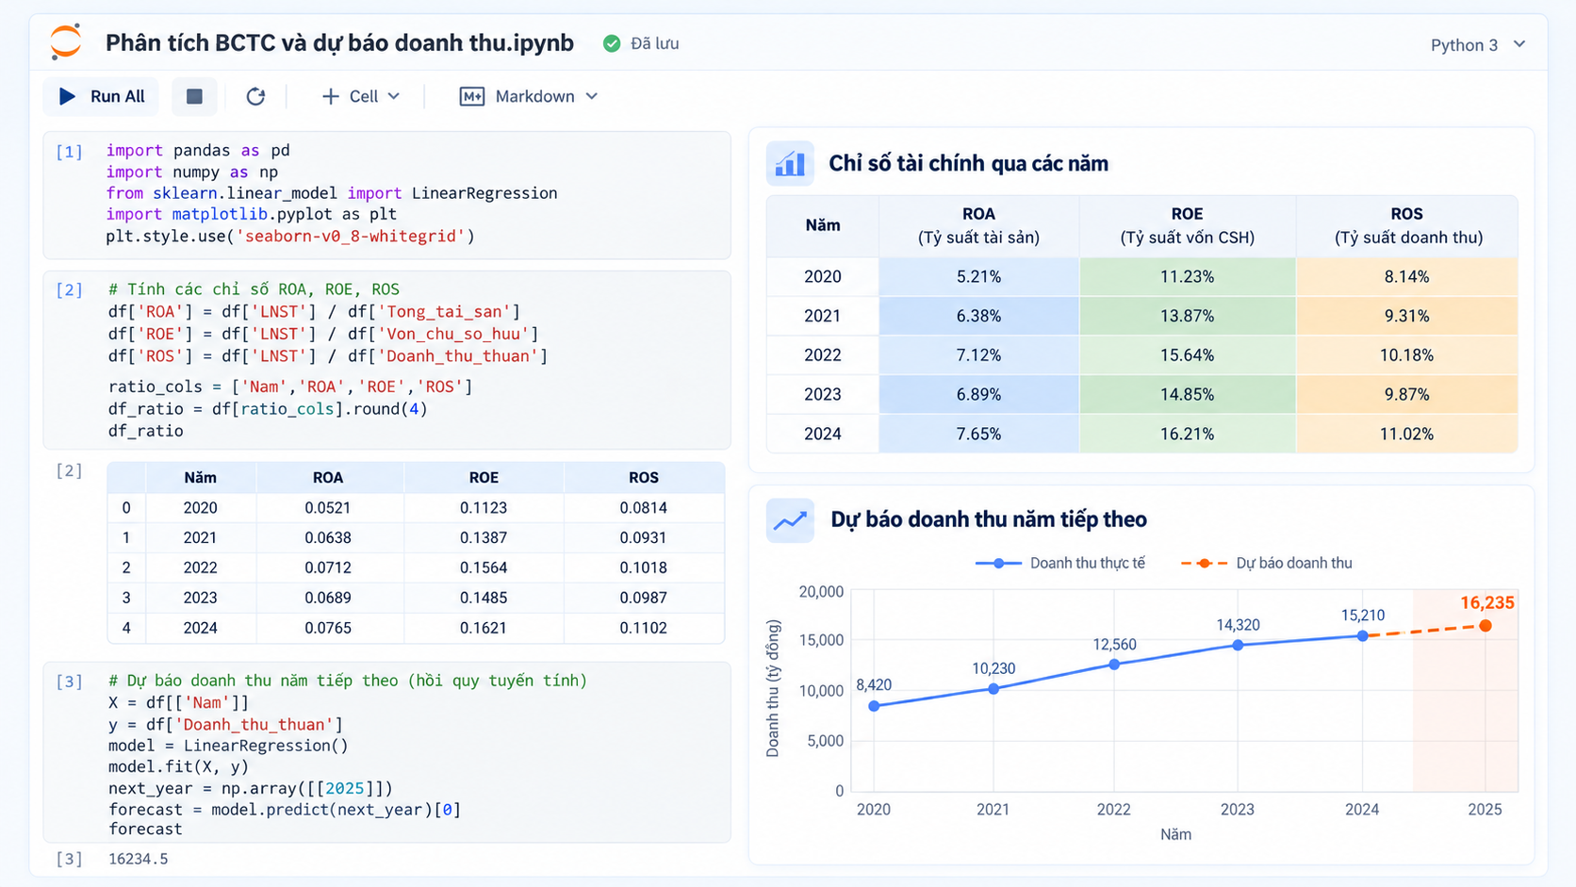Click the 5.21% ROA cell for 2020
The width and height of the screenshot is (1576, 887).
click(979, 276)
